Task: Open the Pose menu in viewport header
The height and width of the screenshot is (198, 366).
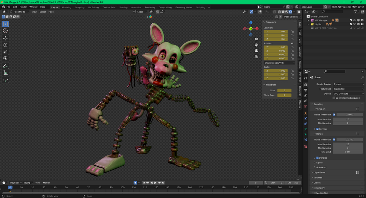Action: pyautogui.click(x=51, y=12)
